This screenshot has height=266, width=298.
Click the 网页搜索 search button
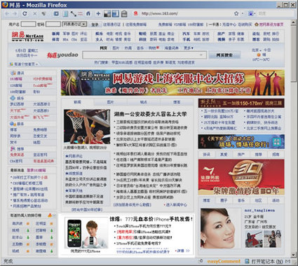pos(224,55)
